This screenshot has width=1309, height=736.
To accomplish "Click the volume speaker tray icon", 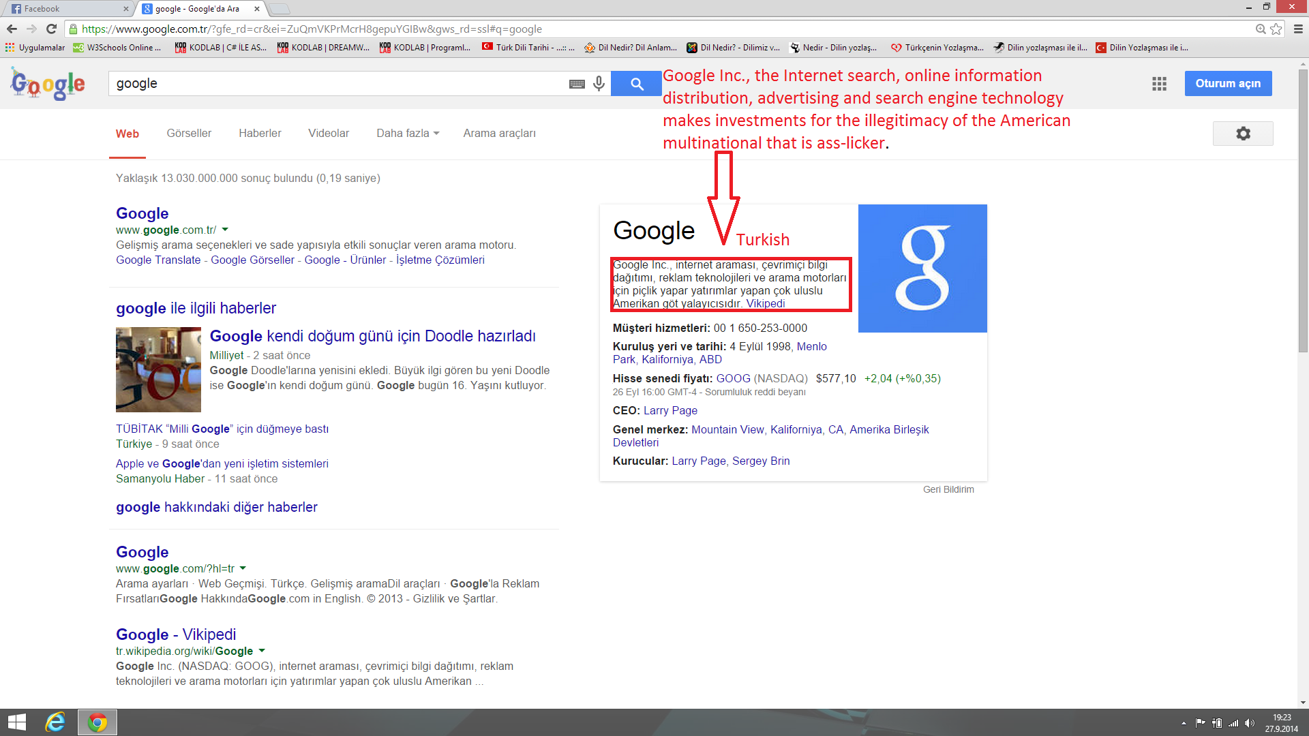I will click(x=1249, y=723).
